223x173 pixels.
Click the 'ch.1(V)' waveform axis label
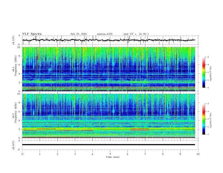14,40
